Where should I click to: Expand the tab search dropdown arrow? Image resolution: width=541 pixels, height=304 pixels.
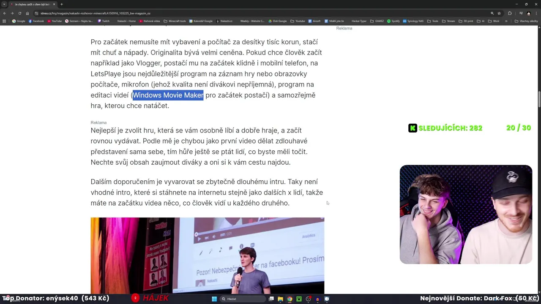coord(4,4)
